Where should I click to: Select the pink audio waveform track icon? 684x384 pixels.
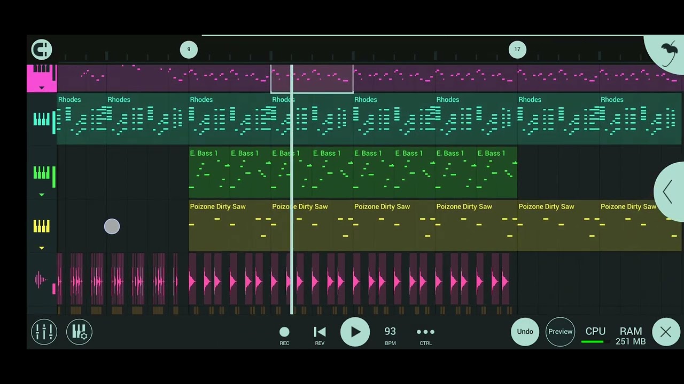[x=41, y=279]
